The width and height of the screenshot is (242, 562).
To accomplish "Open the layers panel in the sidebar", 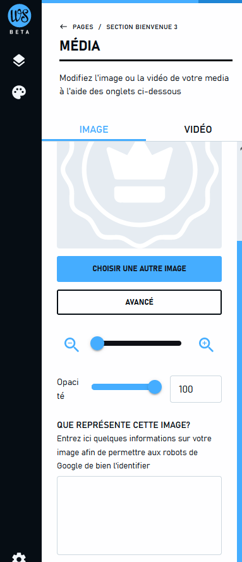I will (19, 61).
